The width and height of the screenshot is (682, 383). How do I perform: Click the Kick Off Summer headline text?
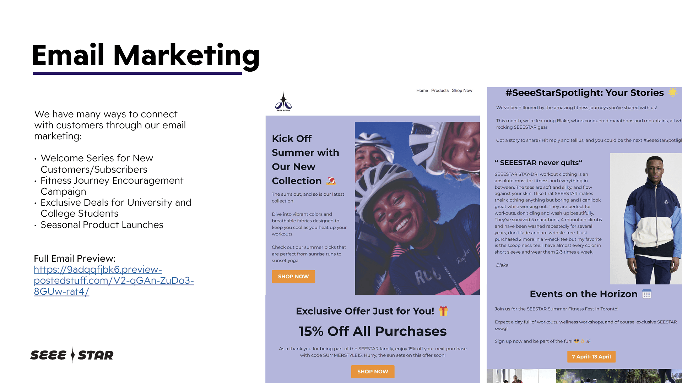tap(305, 160)
